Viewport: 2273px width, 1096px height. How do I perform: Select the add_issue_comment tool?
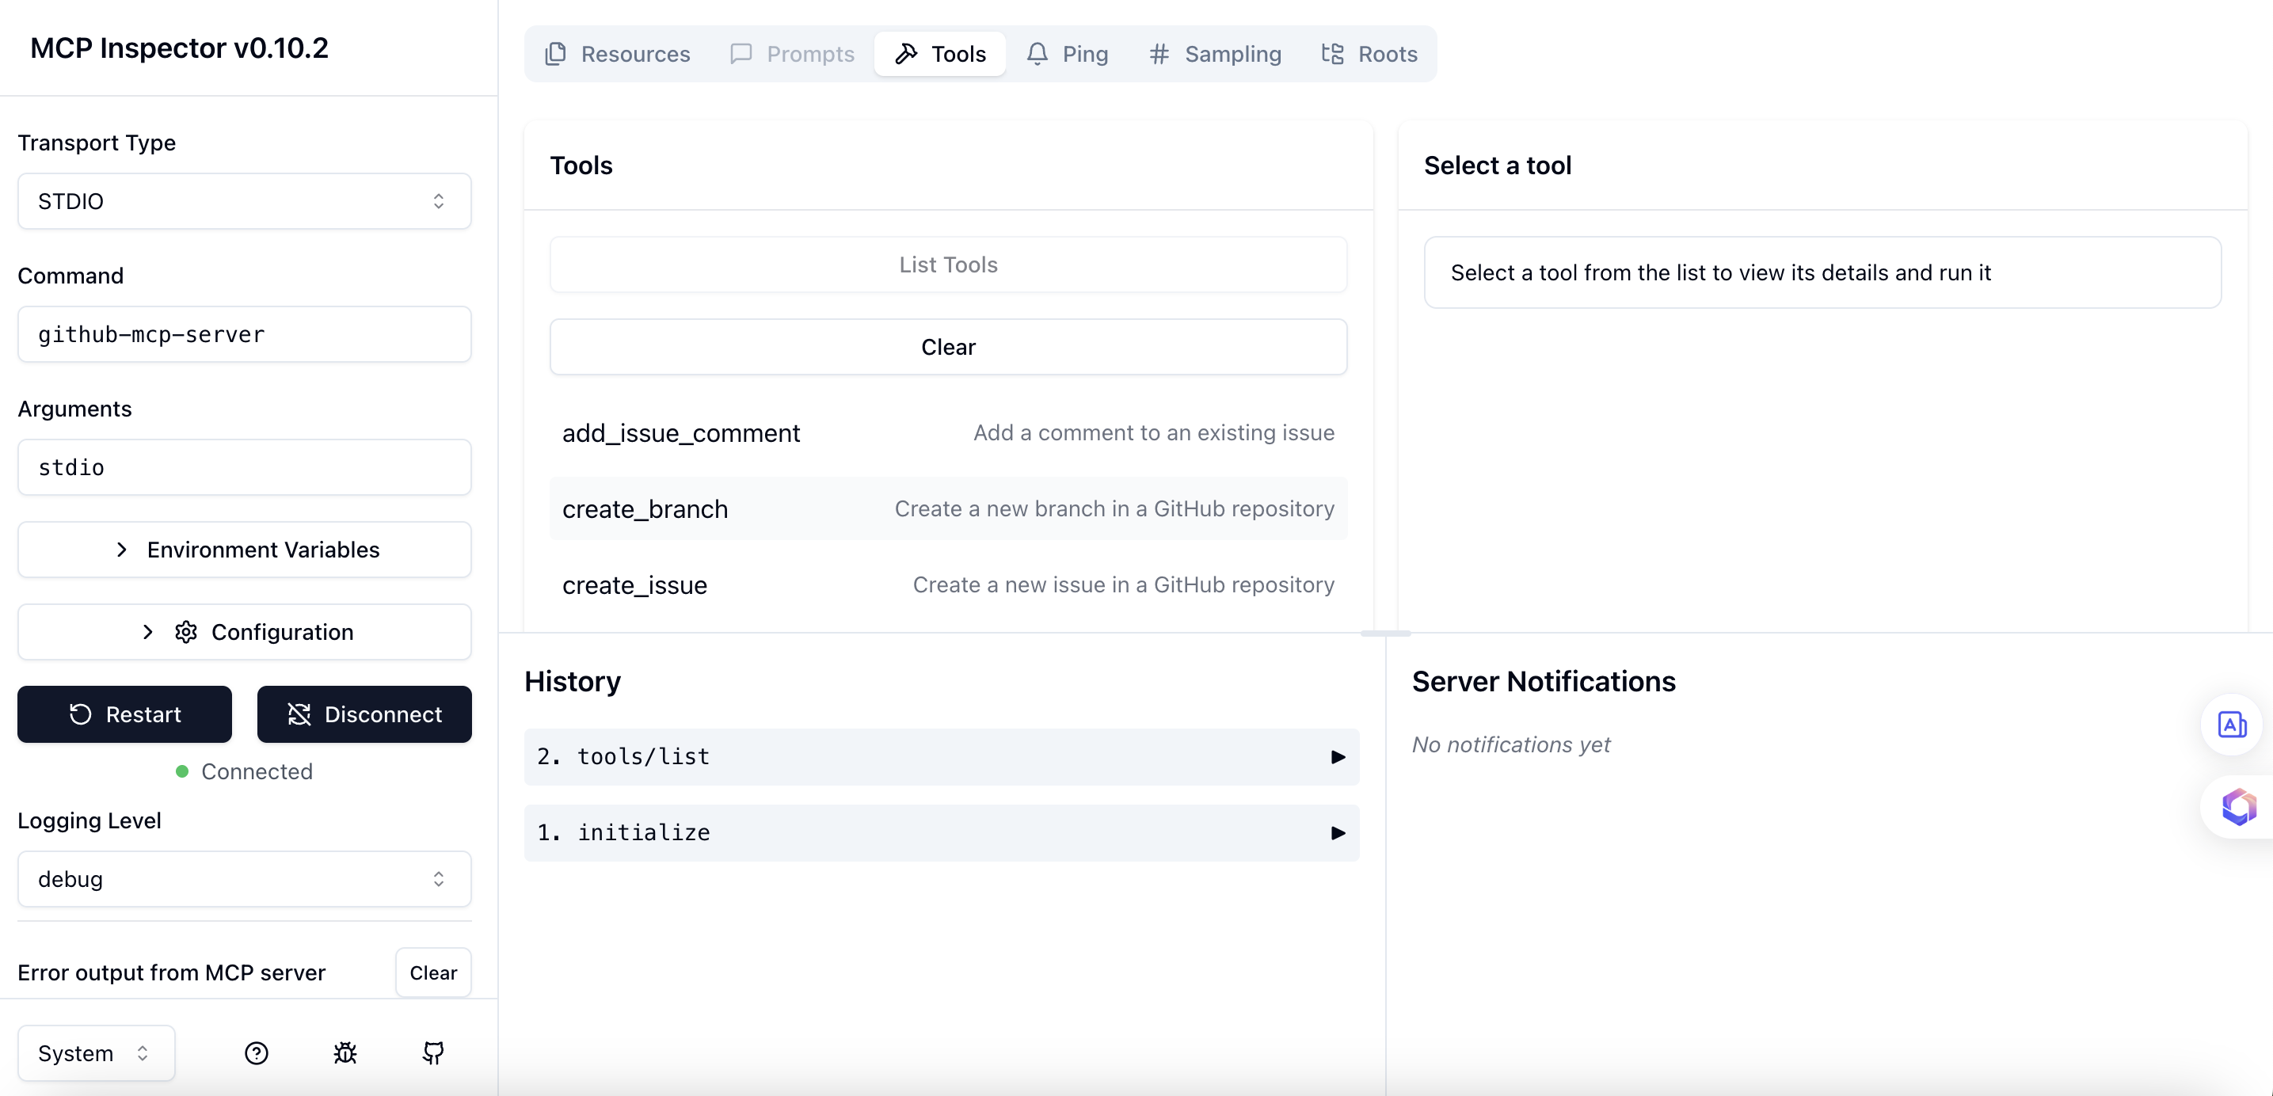949,432
